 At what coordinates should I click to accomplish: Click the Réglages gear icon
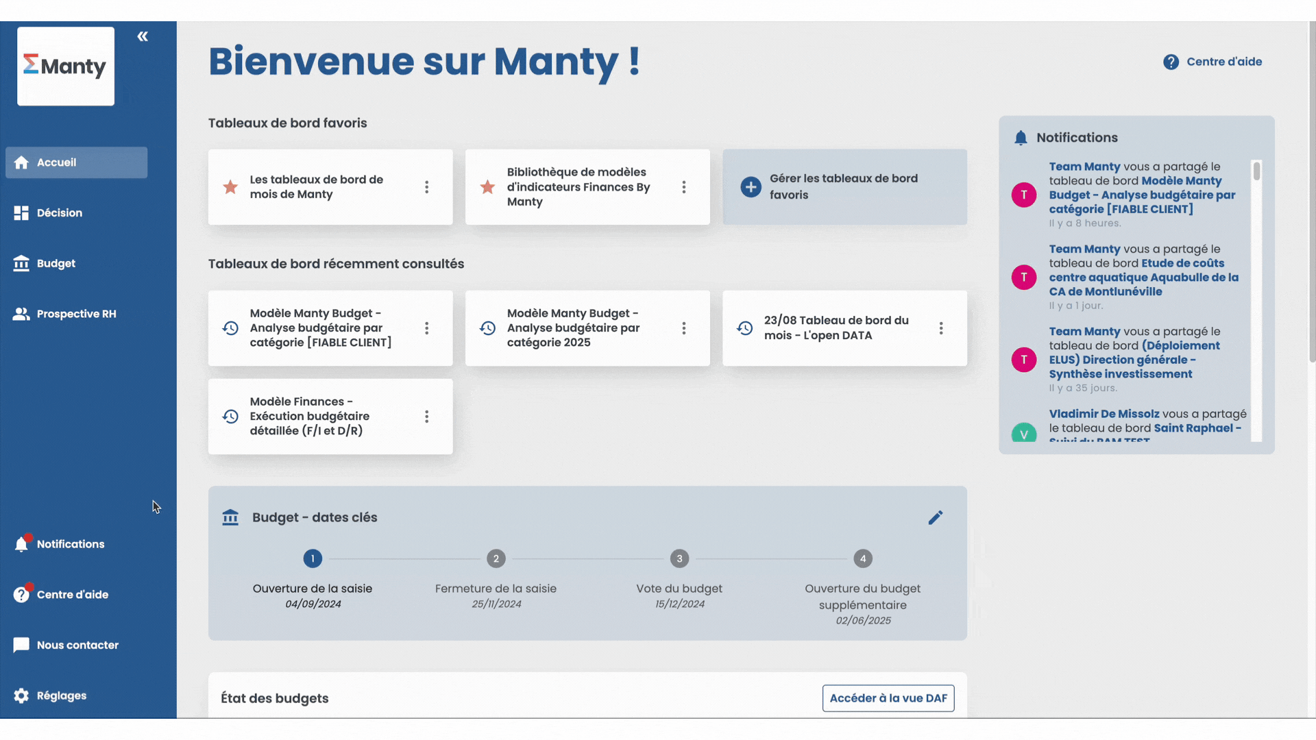pyautogui.click(x=21, y=695)
